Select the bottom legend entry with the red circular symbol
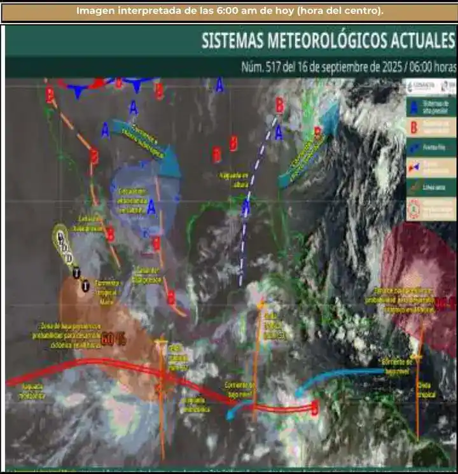Image resolution: width=458 pixels, height=474 pixels. click(431, 209)
